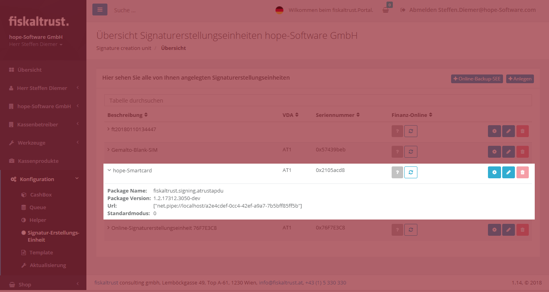Screen dimensions: 549x292
Task: Edit Online-Signaturerstellungseinheit 76F7E3C8 with pencil
Action: click(x=509, y=230)
